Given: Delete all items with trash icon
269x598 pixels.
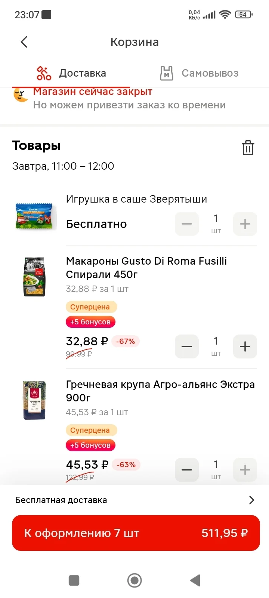Looking at the screenshot, I should (x=248, y=147).
